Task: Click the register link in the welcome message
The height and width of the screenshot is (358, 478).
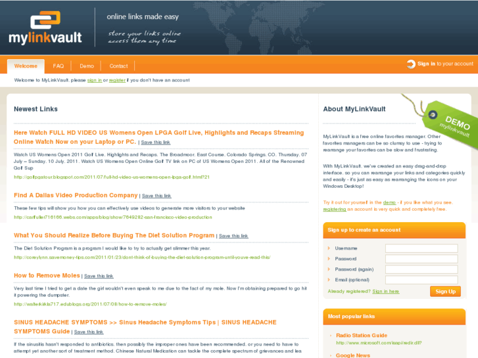Action: 117,80
